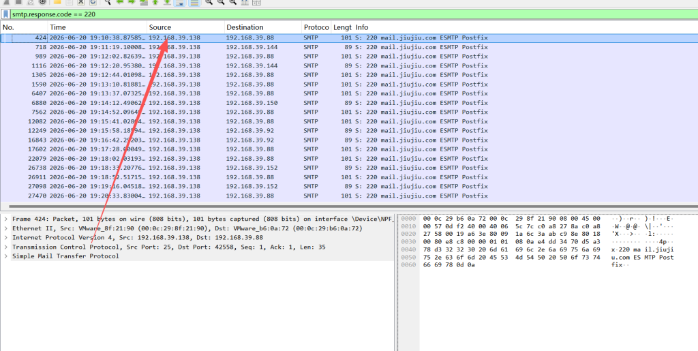Select packet number 26911 row
The height and width of the screenshot is (351, 698).
coord(349,177)
